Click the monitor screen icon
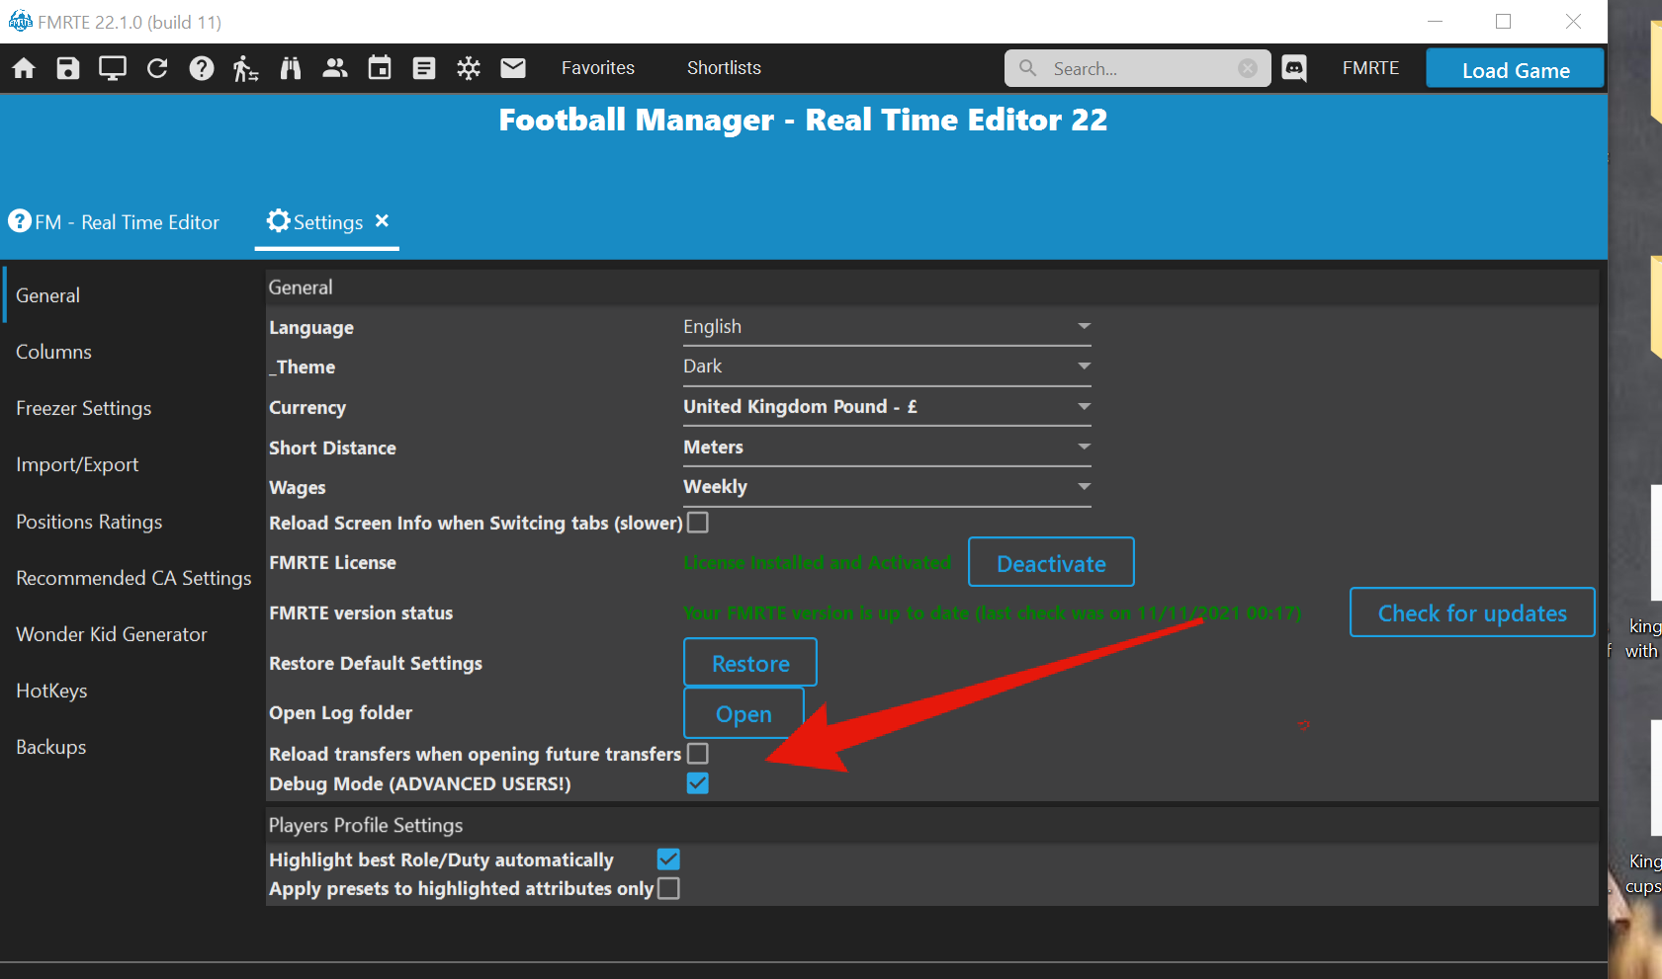This screenshot has width=1662, height=979. (x=113, y=68)
